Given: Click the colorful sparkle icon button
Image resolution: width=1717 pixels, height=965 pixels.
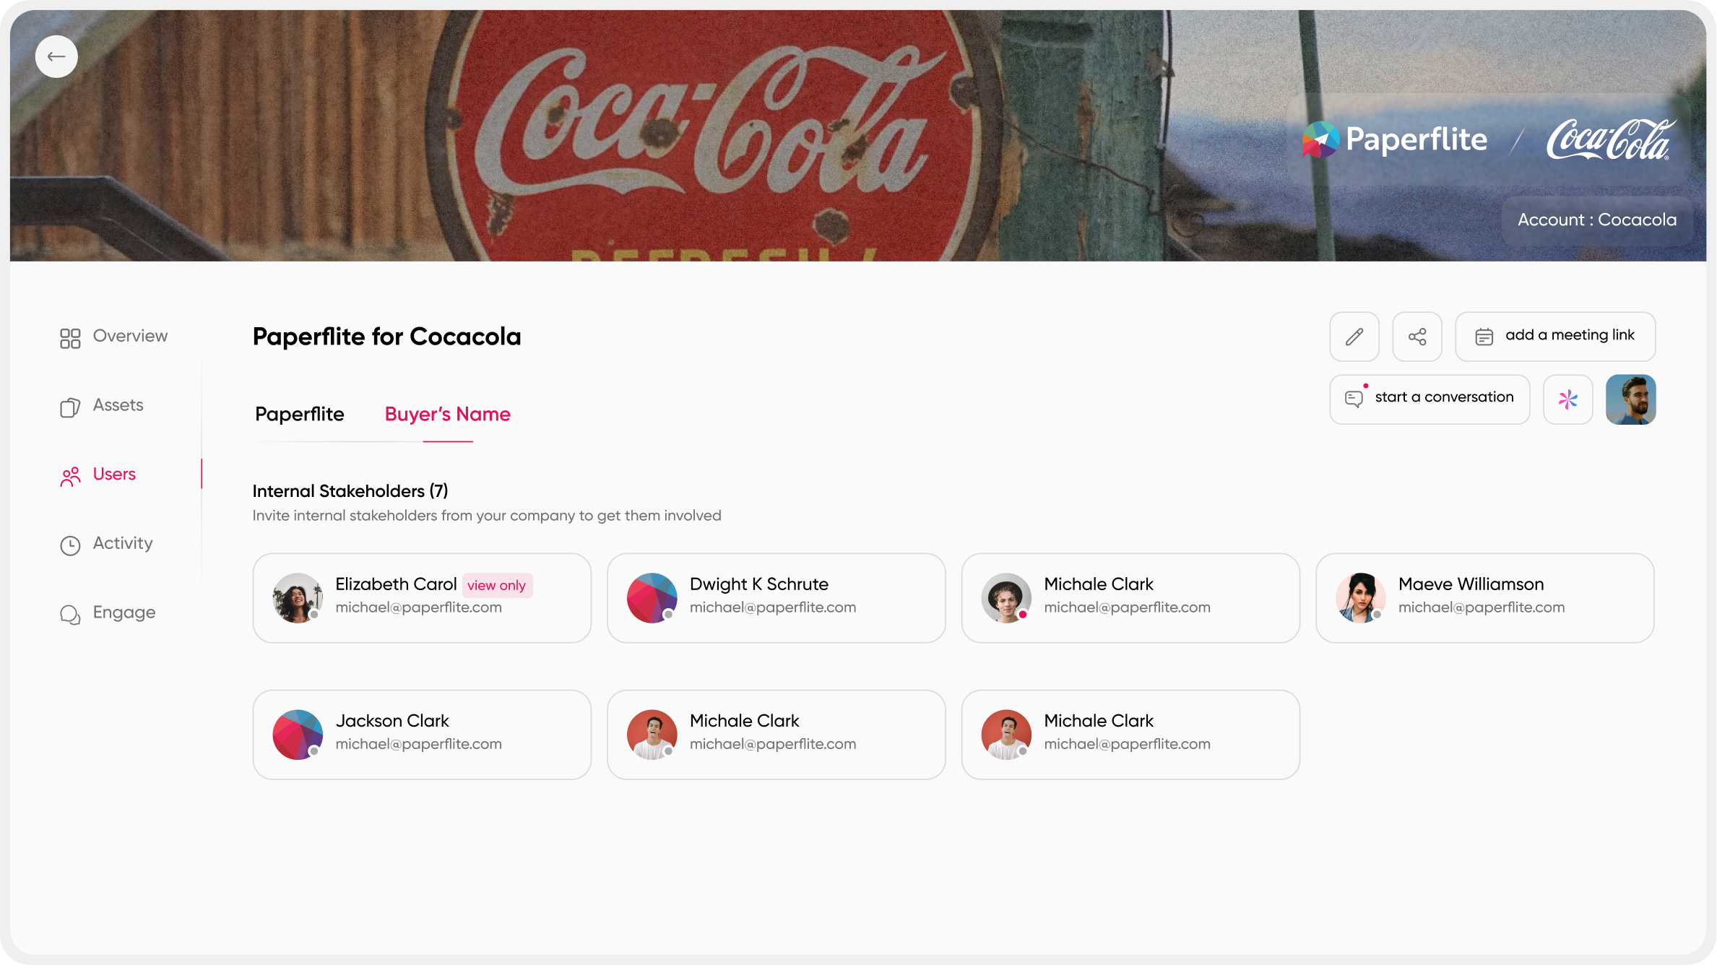Looking at the screenshot, I should [1568, 399].
